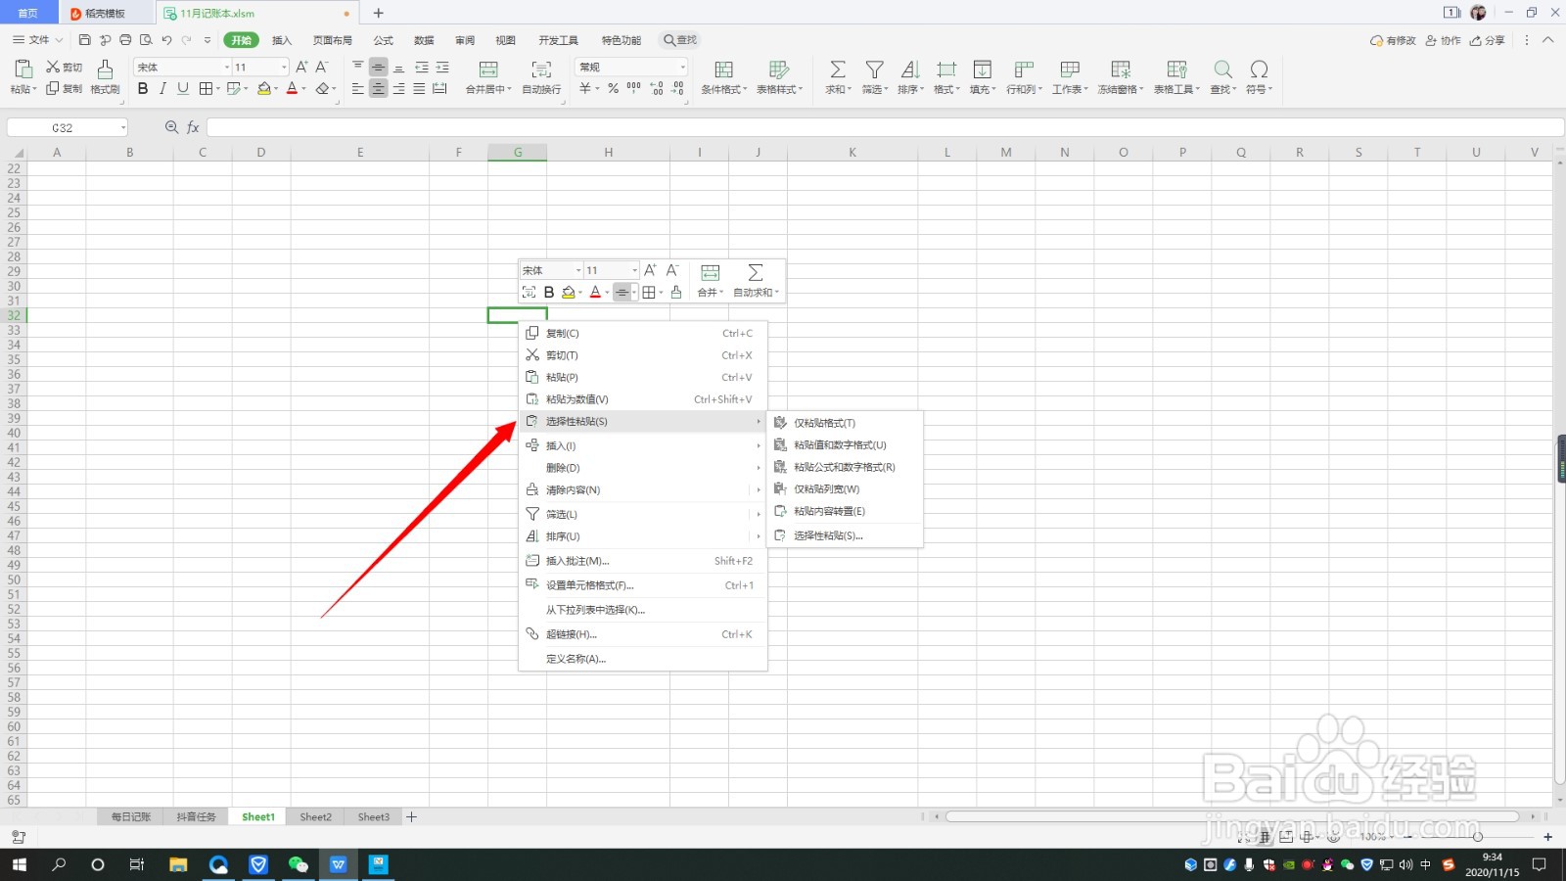Switch to the Insert (插入) ribbon tab
Viewport: 1566px width, 881px height.
click(282, 40)
